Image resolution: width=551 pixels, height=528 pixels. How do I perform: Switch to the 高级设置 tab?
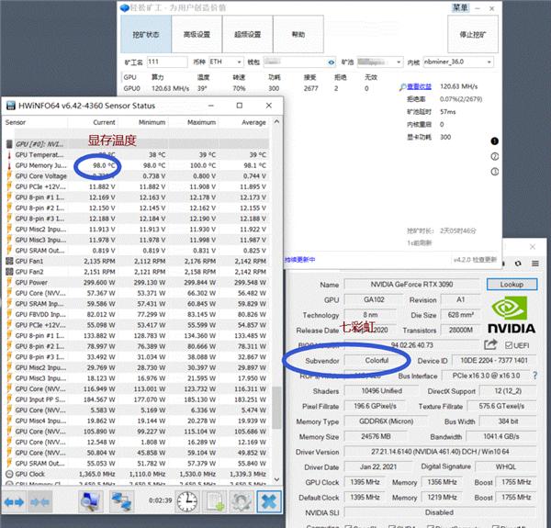coord(197,34)
